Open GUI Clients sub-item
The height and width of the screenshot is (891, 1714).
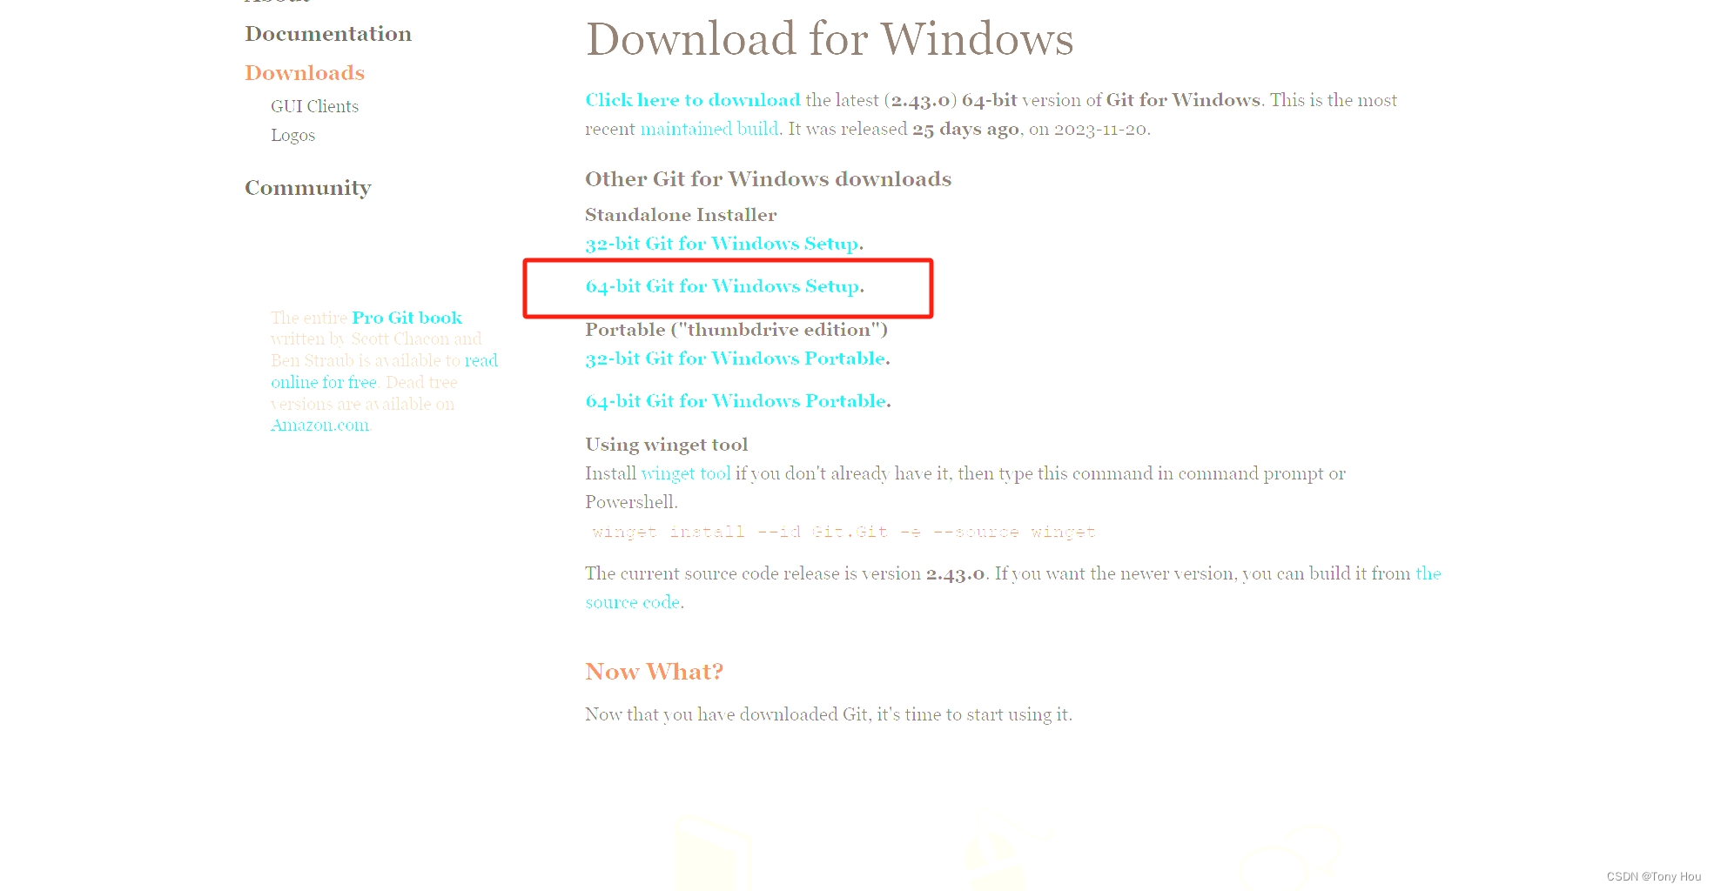[314, 106]
